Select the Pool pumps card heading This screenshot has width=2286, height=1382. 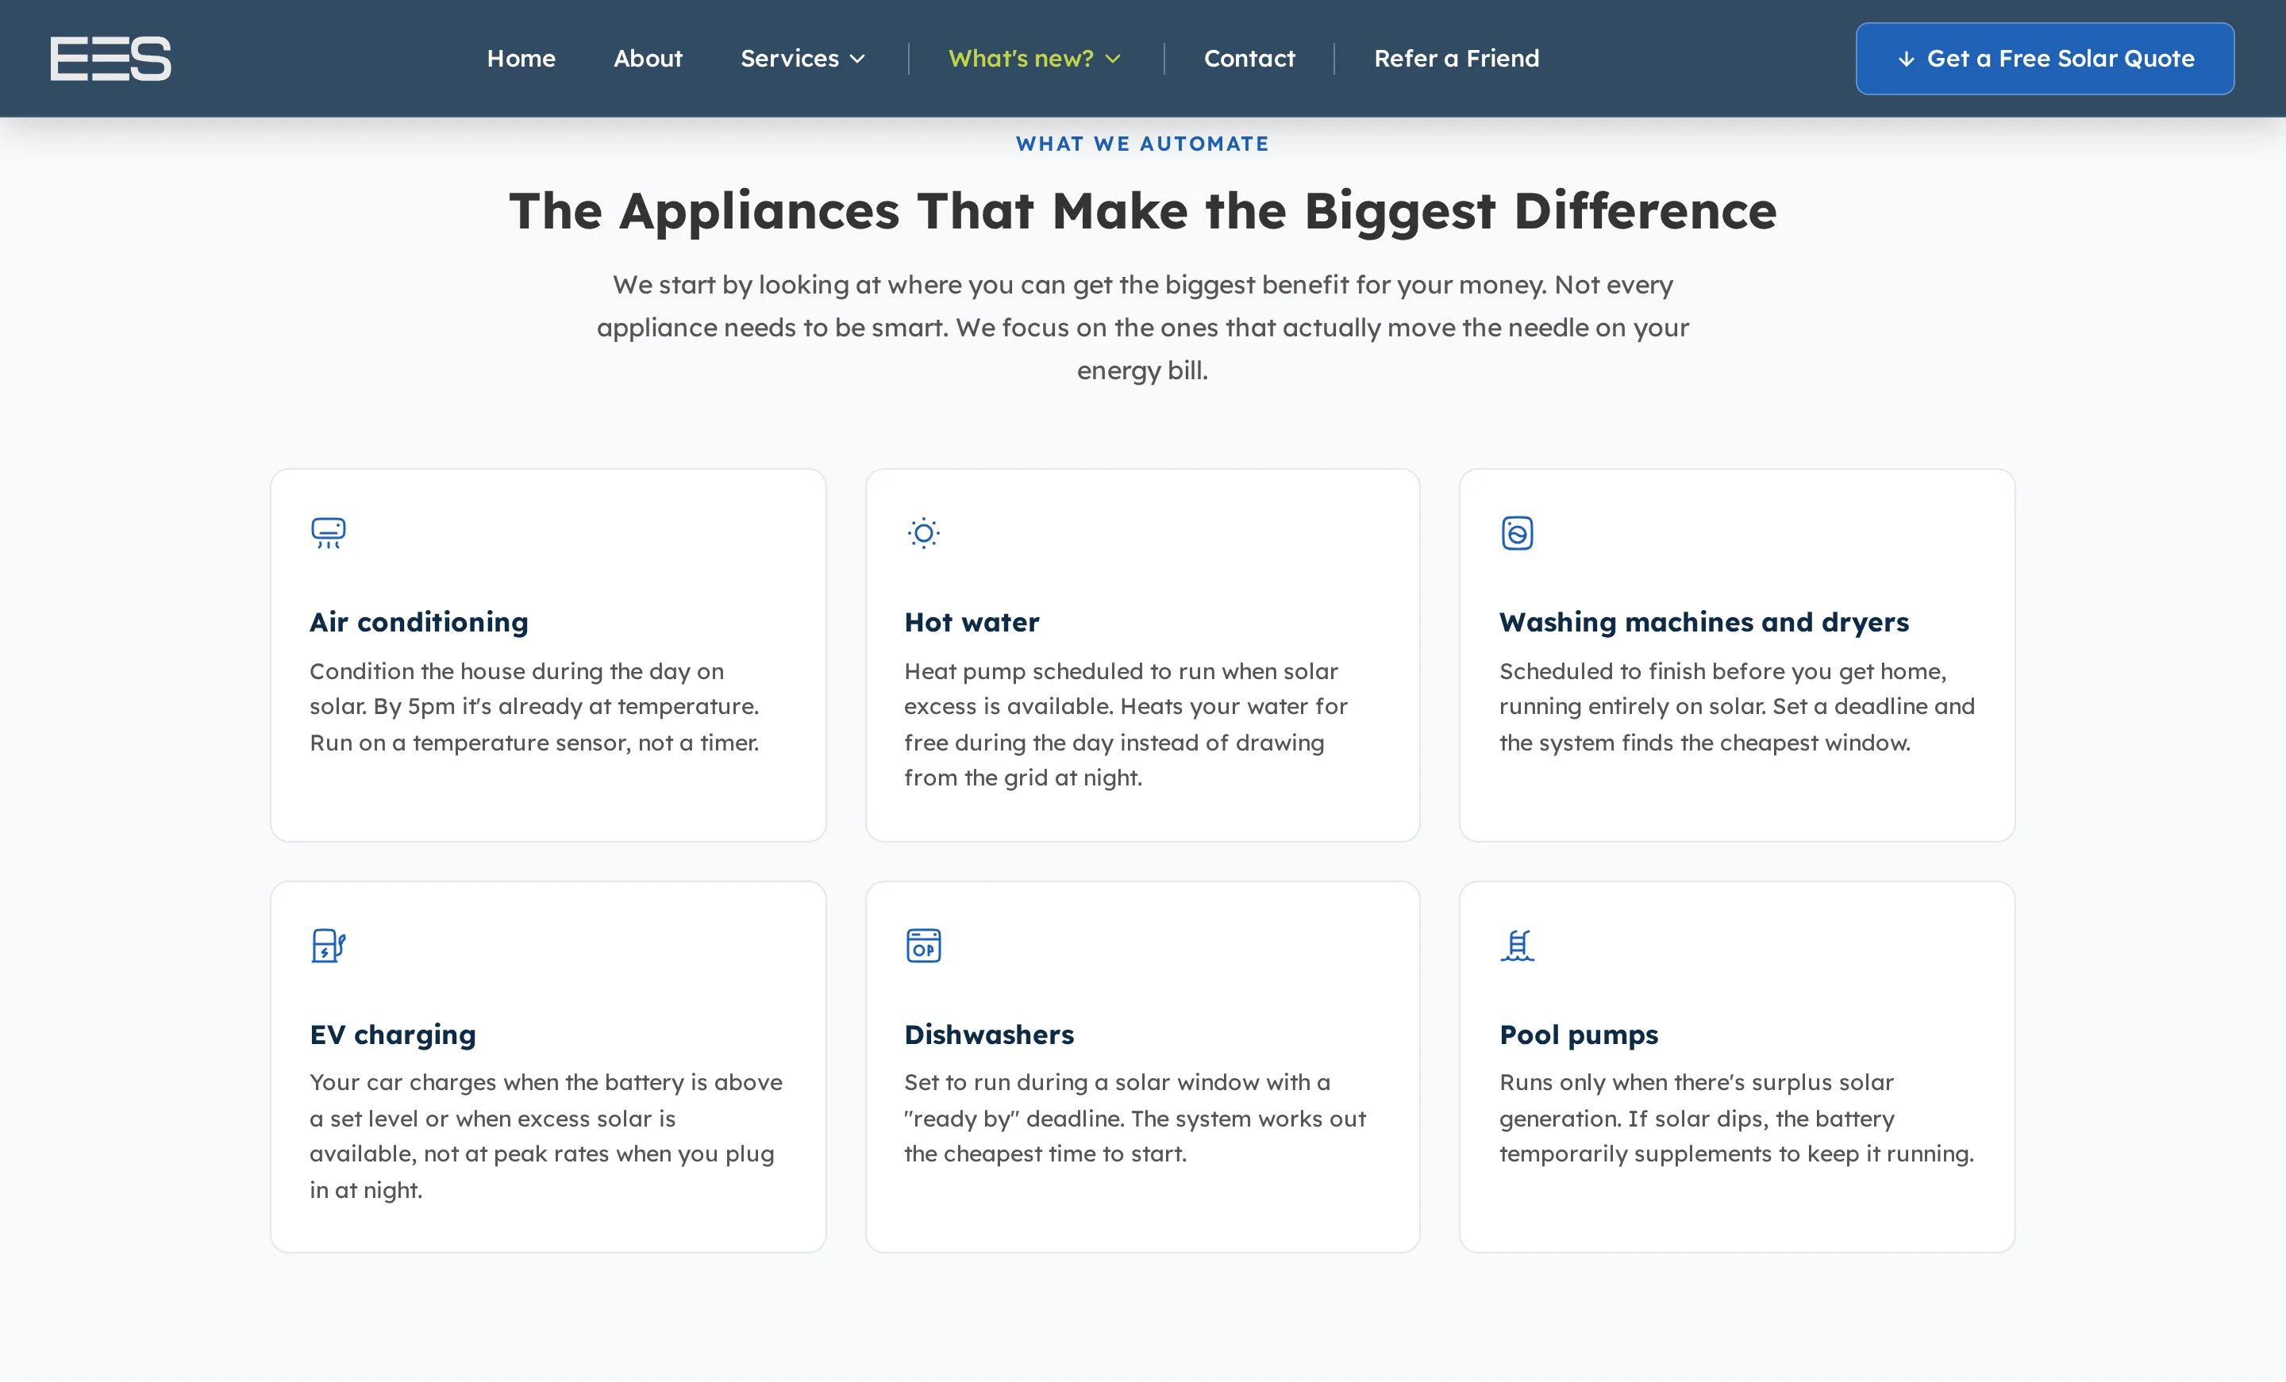pos(1578,1035)
